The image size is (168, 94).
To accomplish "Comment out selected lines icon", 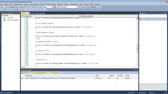I will [x=20, y=10].
